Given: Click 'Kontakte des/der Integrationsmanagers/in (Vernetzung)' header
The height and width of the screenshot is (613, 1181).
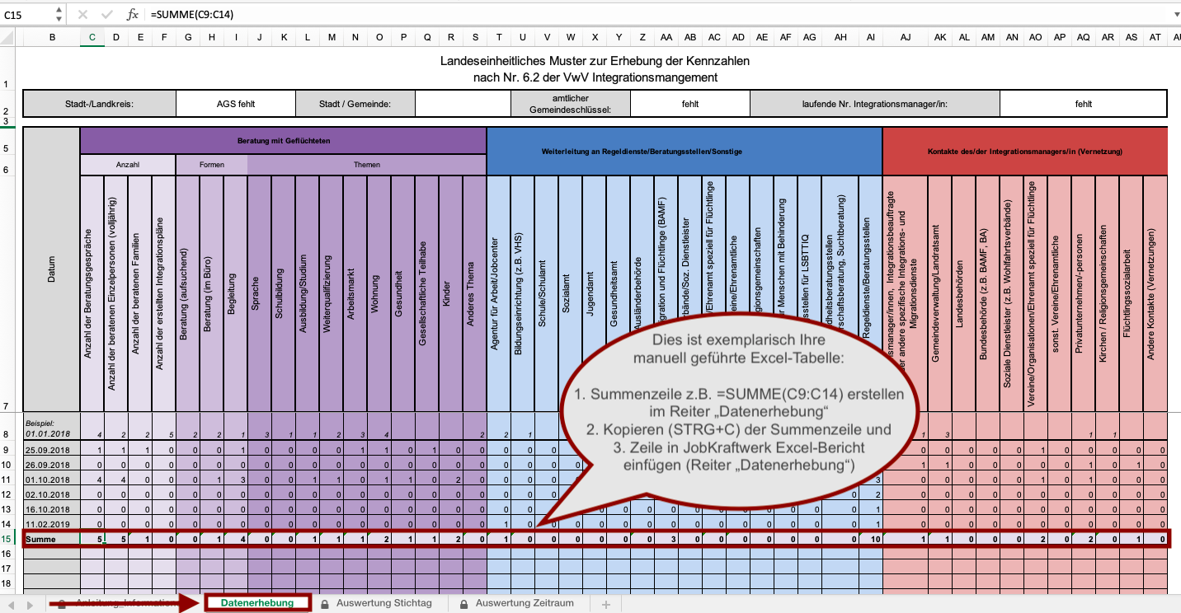Looking at the screenshot, I should pyautogui.click(x=1025, y=152).
